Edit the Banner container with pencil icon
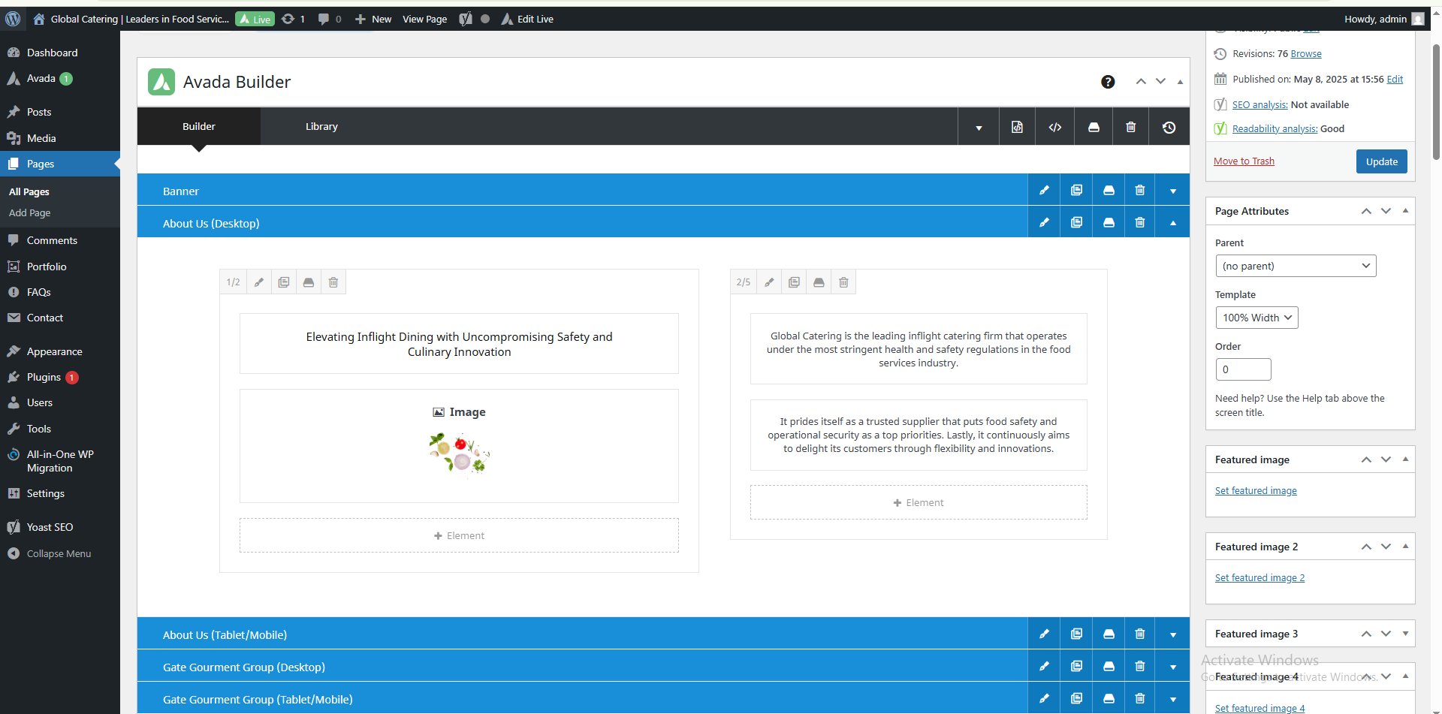 pyautogui.click(x=1044, y=191)
